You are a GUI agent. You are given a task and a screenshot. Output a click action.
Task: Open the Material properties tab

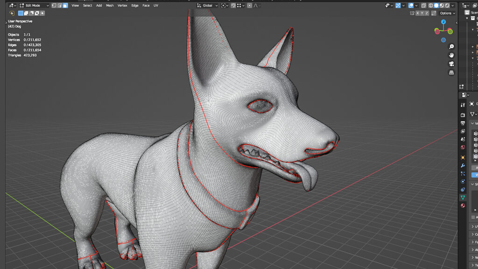(x=463, y=205)
